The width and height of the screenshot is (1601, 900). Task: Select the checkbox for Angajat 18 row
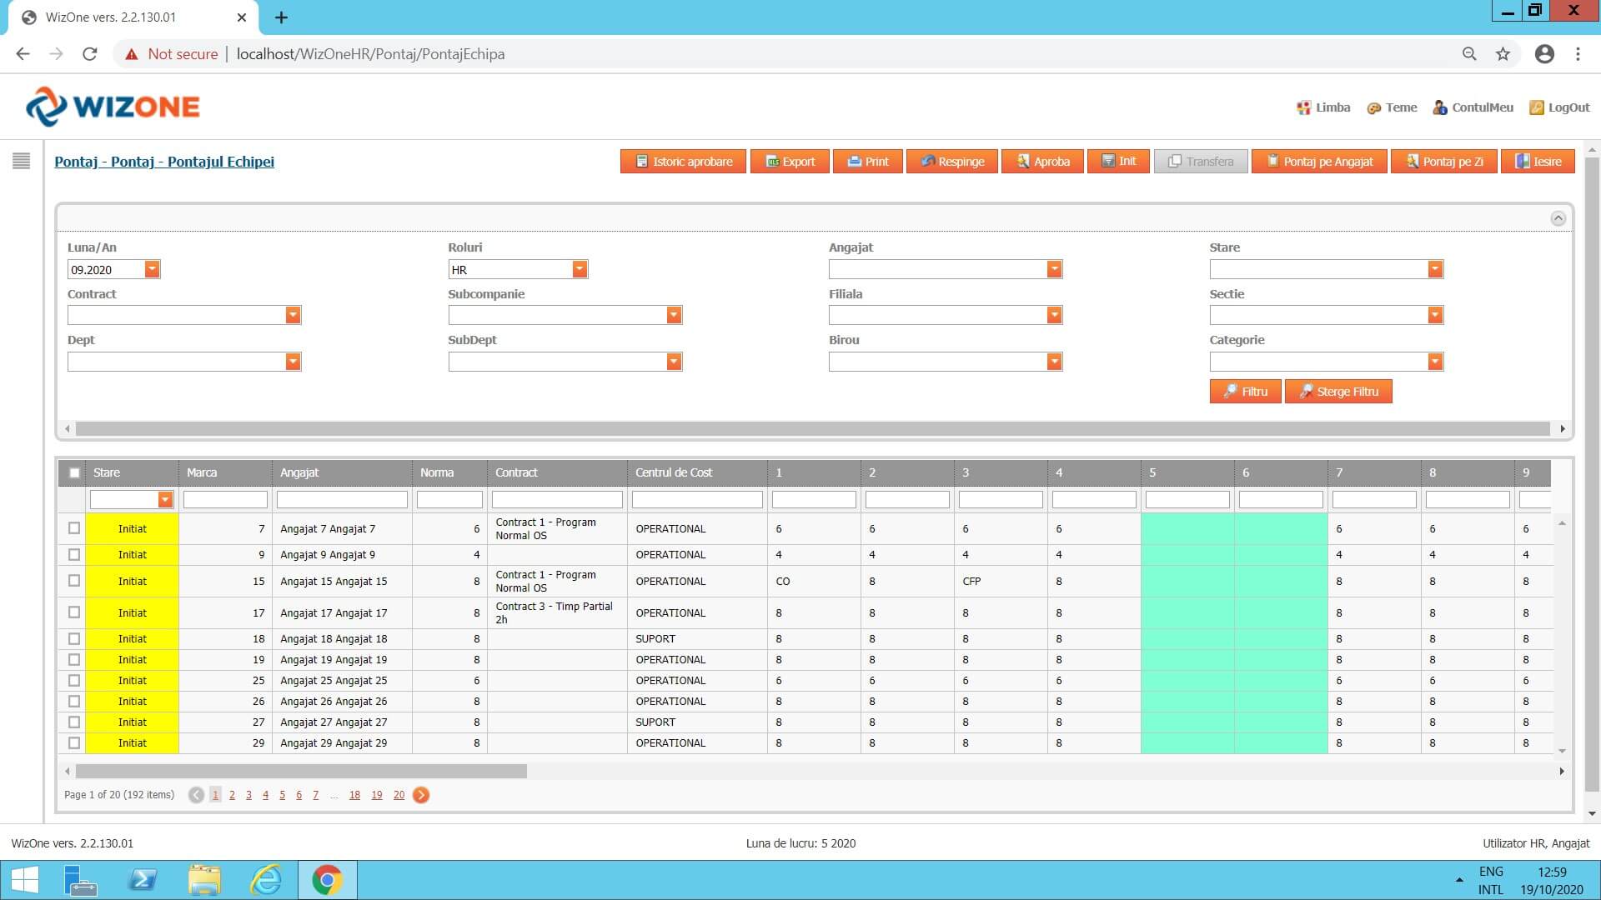(x=74, y=639)
